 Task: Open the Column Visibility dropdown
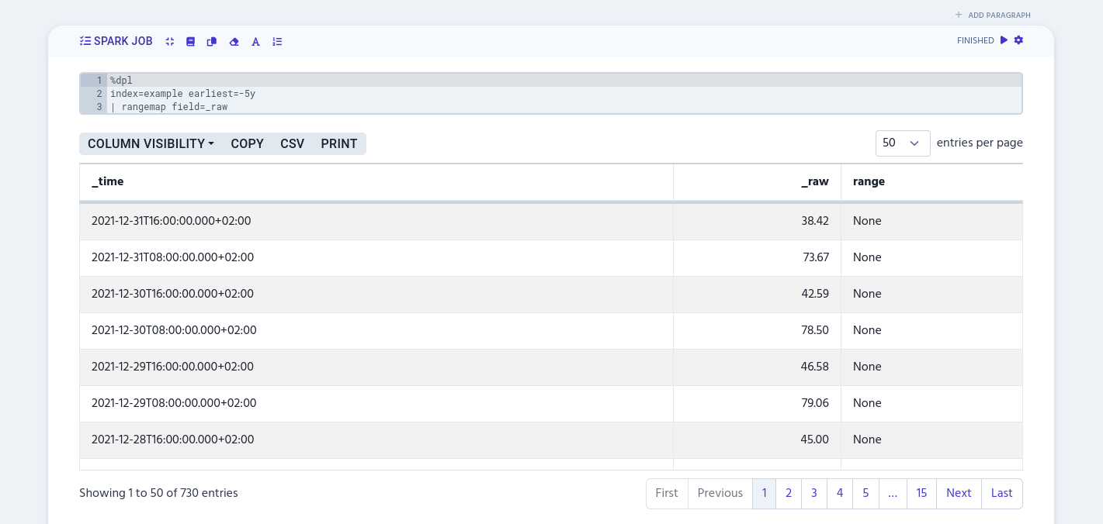pos(150,143)
